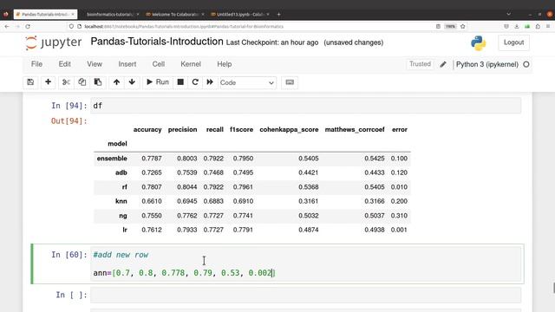Paste cells below icon
Viewport: 555px width, 312px height.
point(98,82)
